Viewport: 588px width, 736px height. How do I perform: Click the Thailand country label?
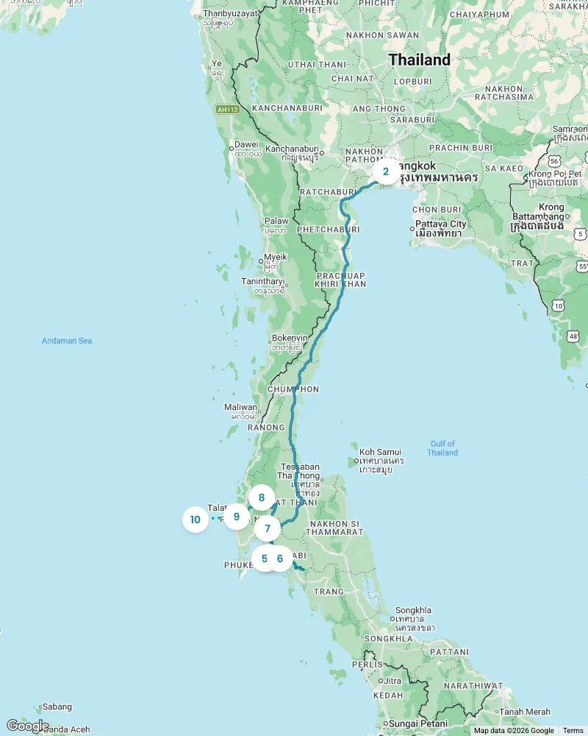(419, 60)
